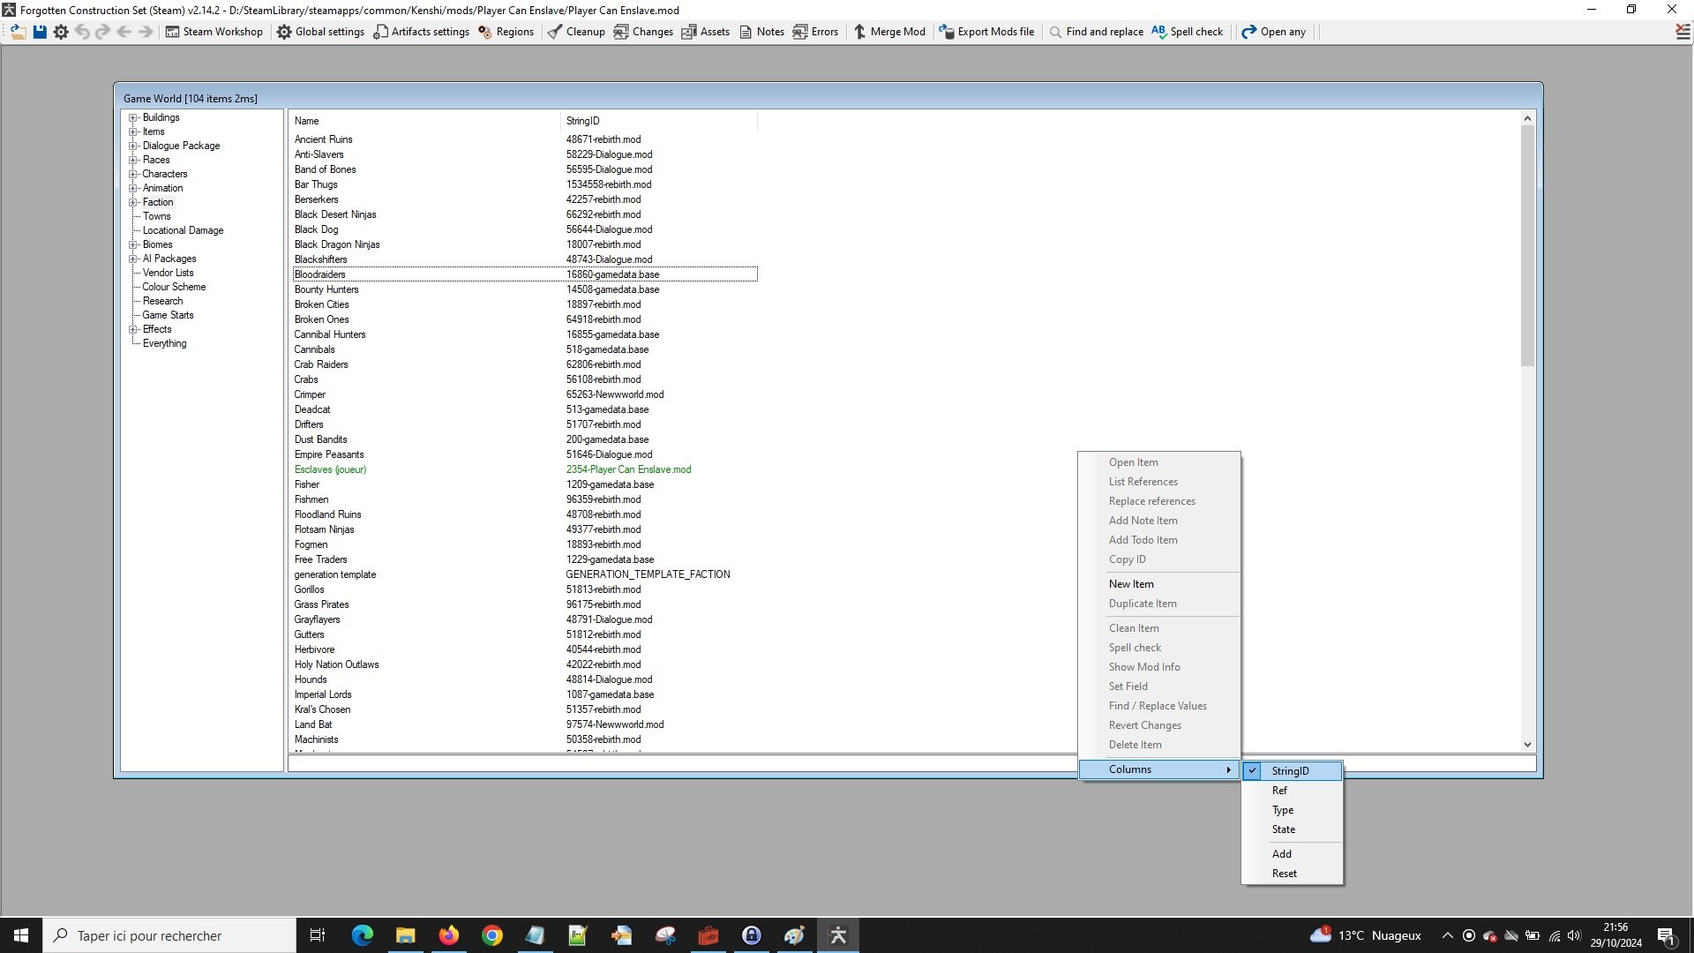This screenshot has width=1694, height=953.
Task: Open Firefox from the taskbar
Action: coord(449,935)
